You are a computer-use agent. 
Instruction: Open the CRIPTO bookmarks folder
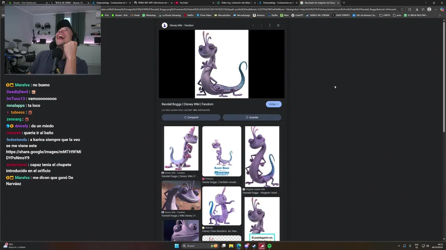point(385,15)
